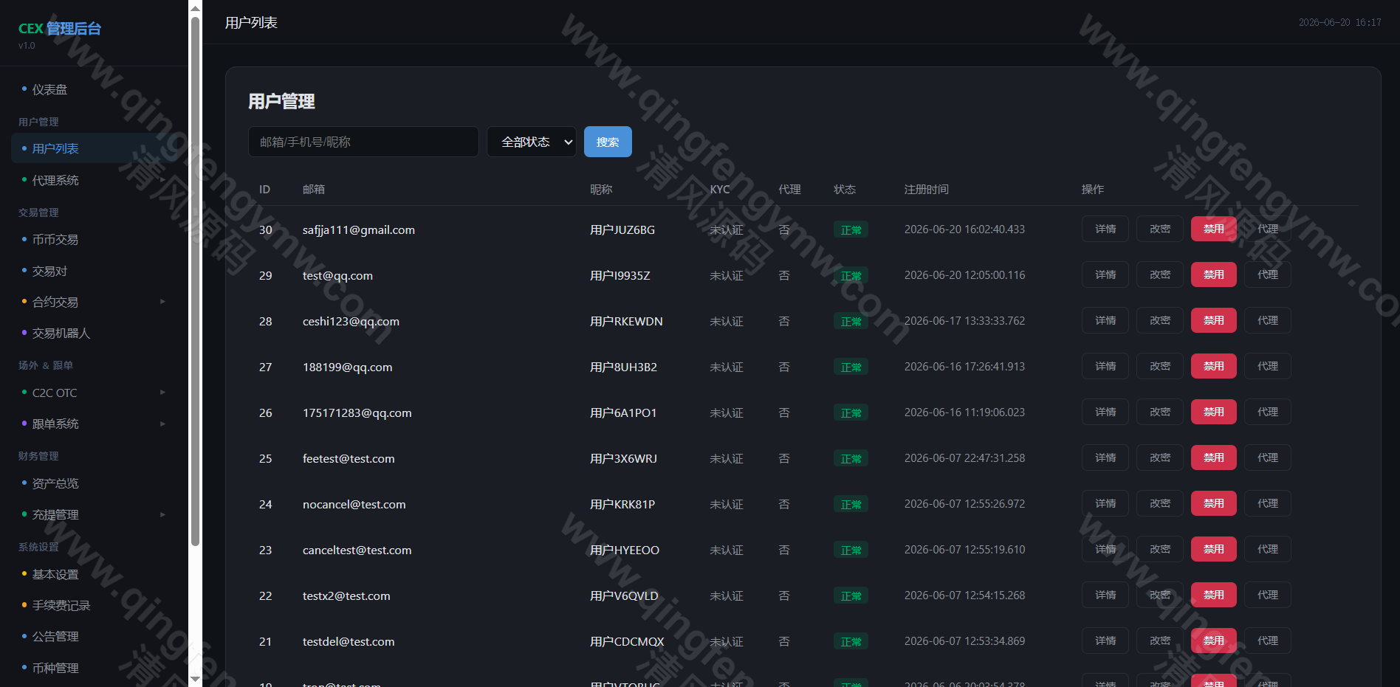This screenshot has width=1400, height=687.
Task: Click the 邮箱 column header
Action: 314,189
